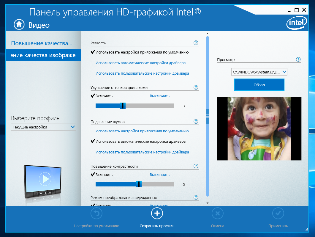Open help for Режим преобразования видеоданных
The image size is (315, 237).
click(196, 197)
